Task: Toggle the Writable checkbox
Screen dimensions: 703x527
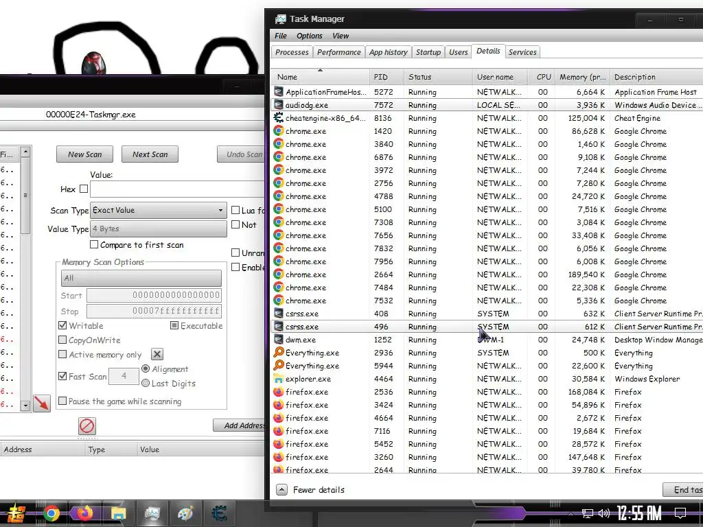Action: click(x=62, y=325)
